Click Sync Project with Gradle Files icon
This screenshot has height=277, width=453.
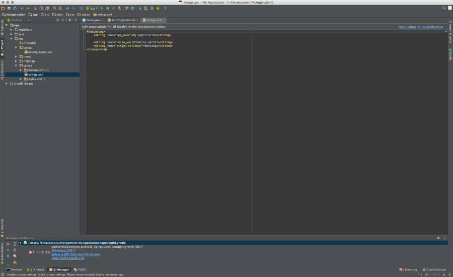click(x=140, y=9)
